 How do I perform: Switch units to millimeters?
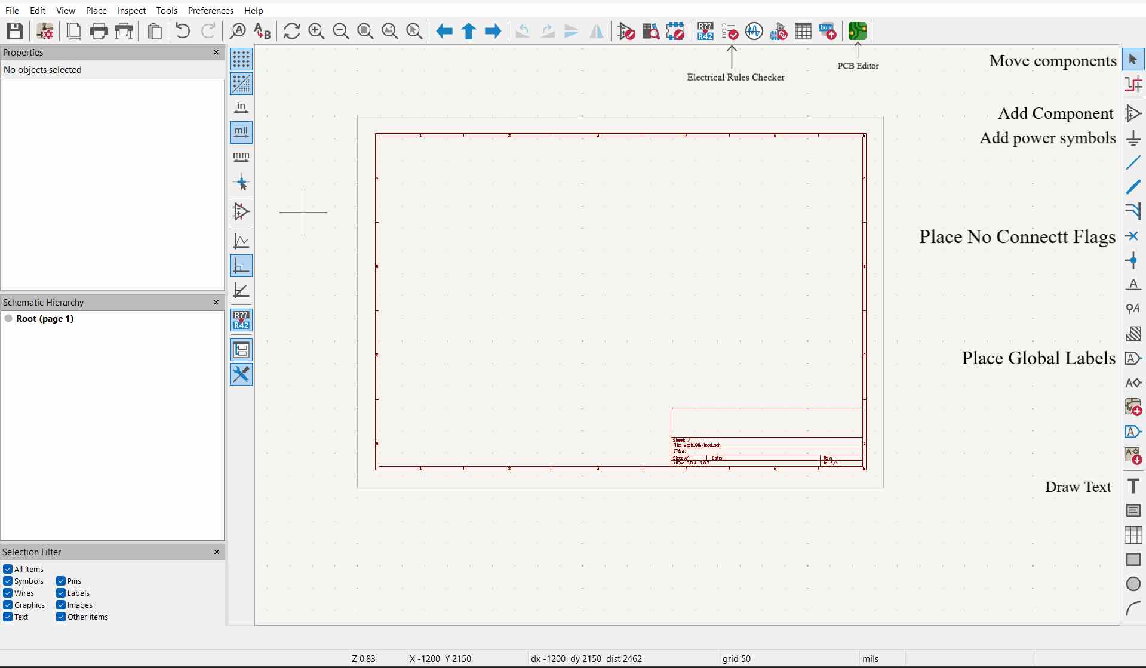pyautogui.click(x=241, y=157)
